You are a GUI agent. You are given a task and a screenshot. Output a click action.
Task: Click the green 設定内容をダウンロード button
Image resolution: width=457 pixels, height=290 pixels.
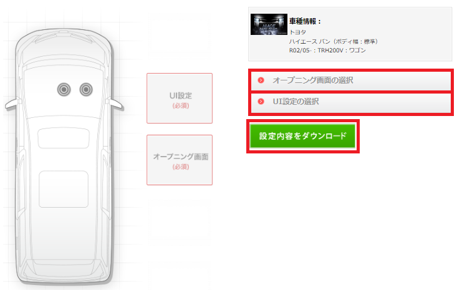(302, 136)
